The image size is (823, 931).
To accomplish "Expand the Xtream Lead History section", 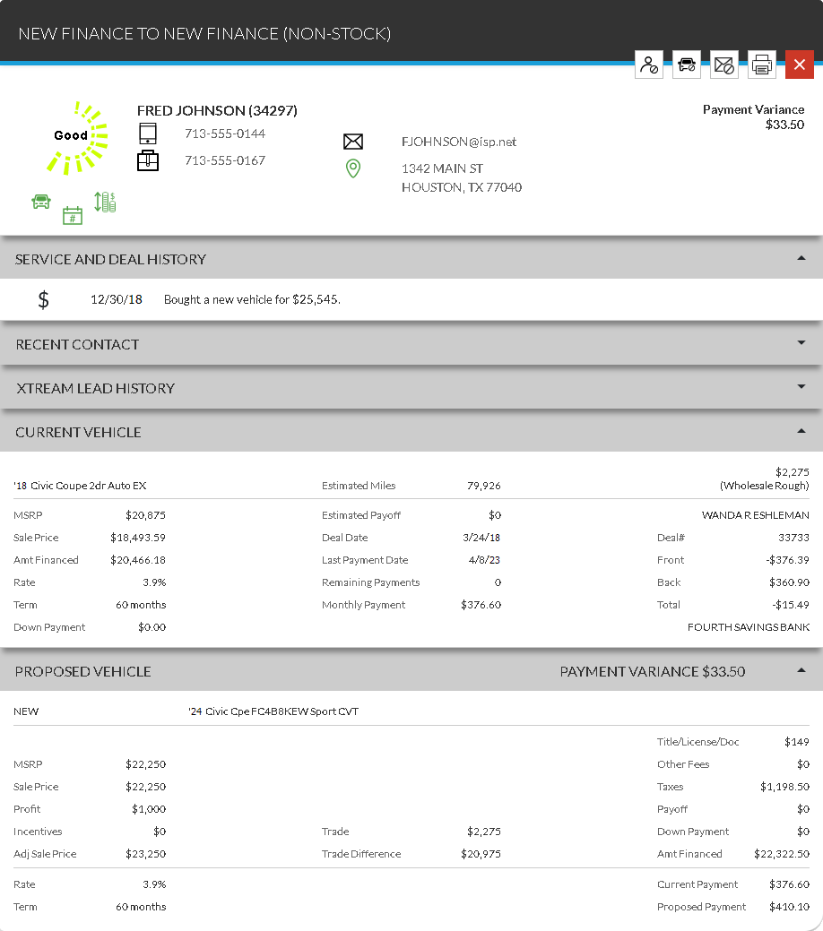I will point(801,387).
